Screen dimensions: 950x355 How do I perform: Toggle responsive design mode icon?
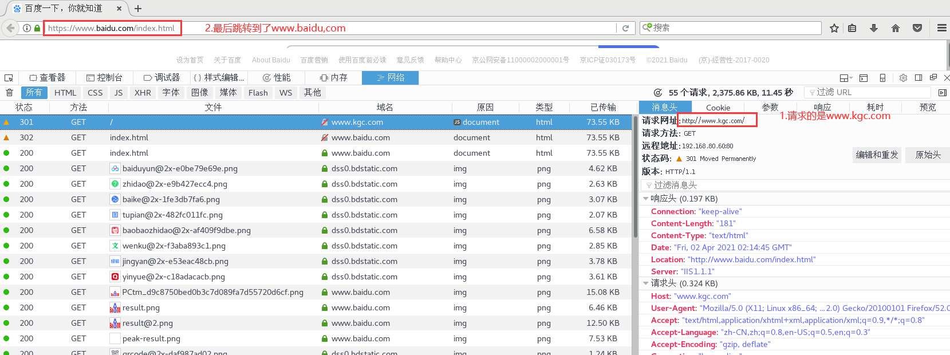(882, 78)
